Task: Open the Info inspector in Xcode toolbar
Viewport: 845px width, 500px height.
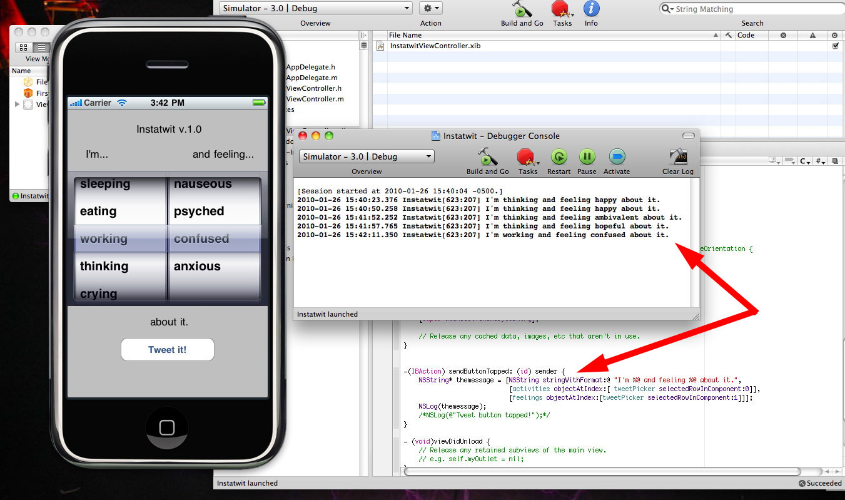Action: 591,9
